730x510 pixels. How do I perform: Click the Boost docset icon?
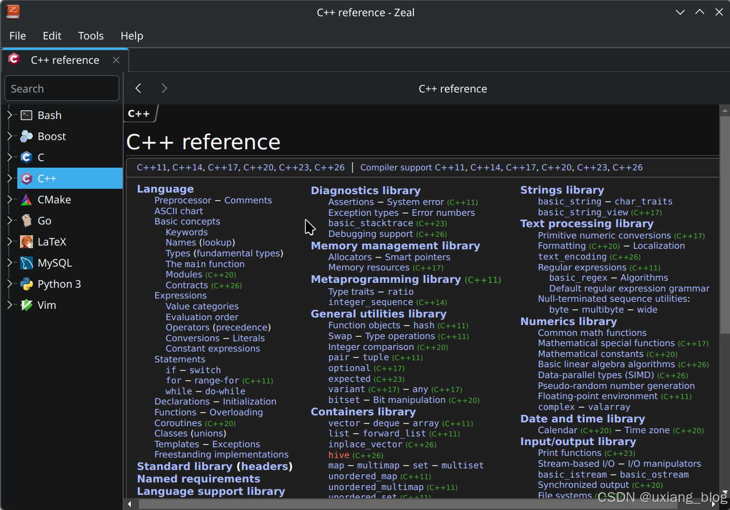click(x=26, y=136)
